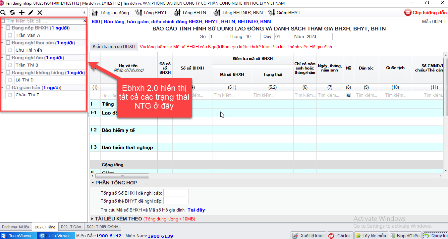Switch to the D02-LT Giảm tab
Image resolution: width=448 pixels, height=239 pixels.
click(71, 227)
